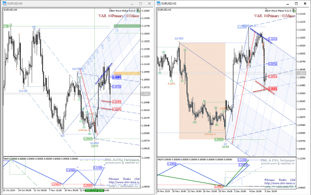Click the Elliott Wave Maker expert icon in H3 chart

click(x=294, y=11)
